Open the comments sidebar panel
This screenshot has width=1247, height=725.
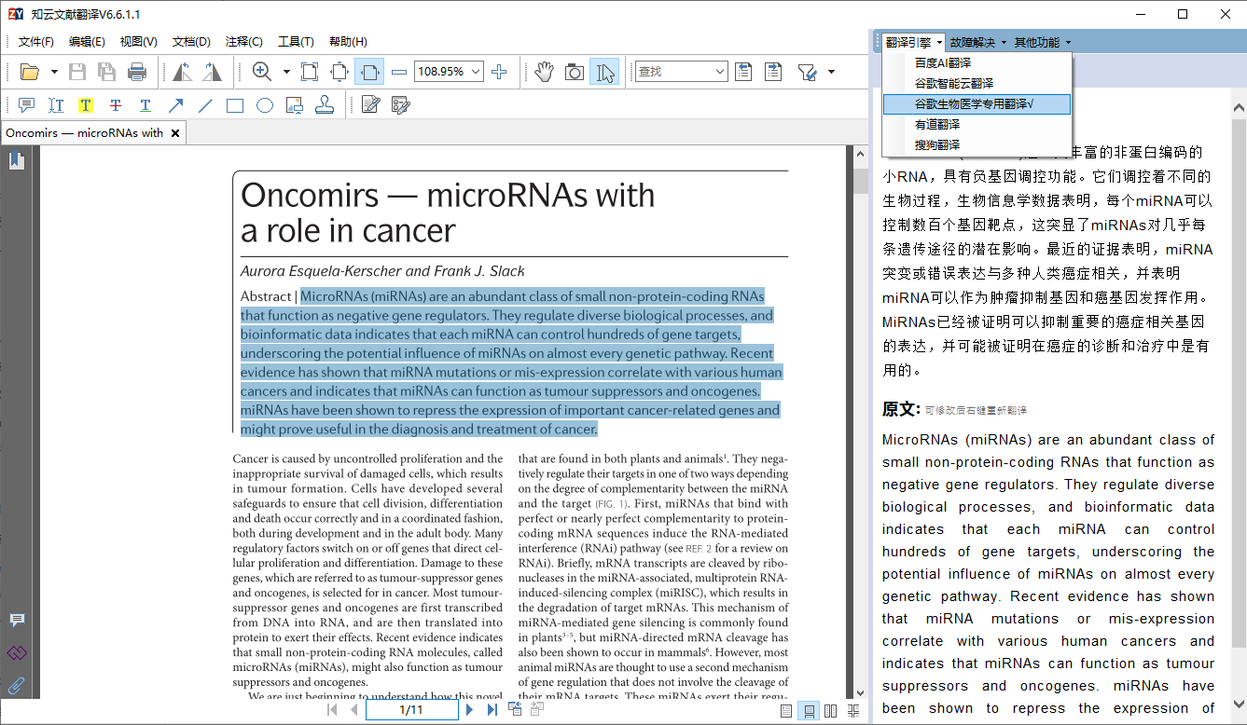pyautogui.click(x=17, y=621)
